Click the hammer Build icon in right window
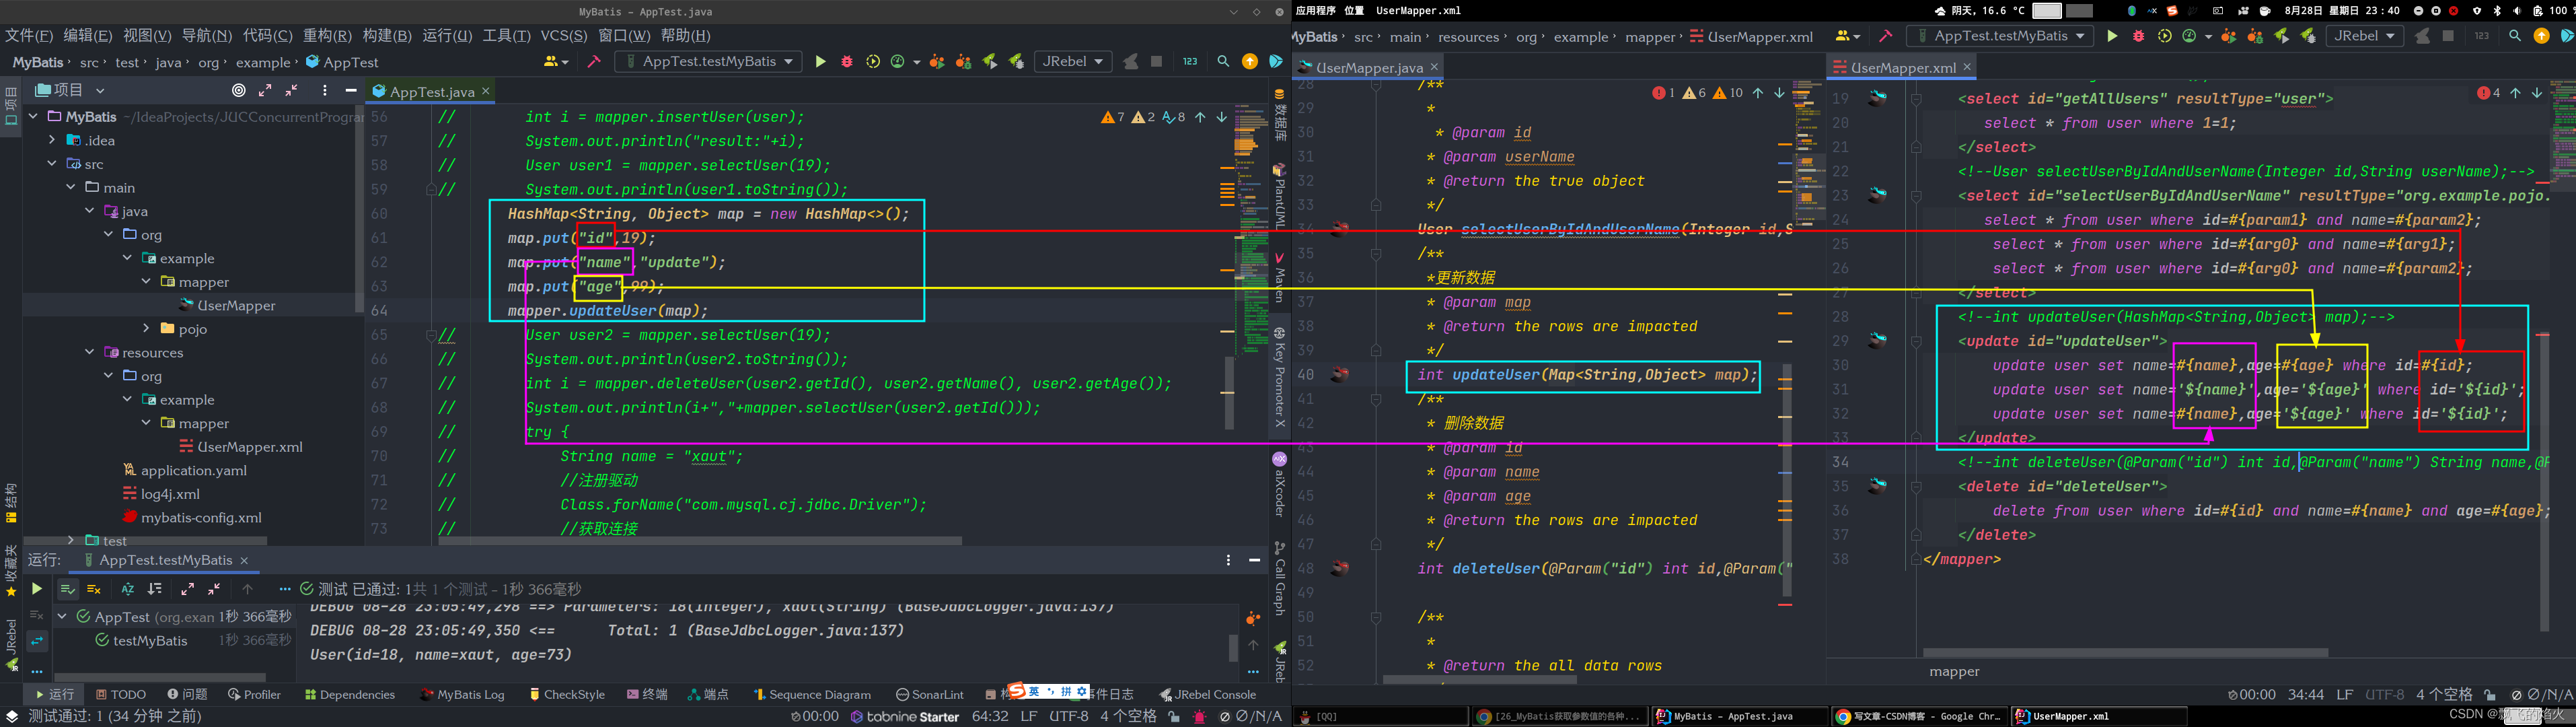 [1885, 36]
